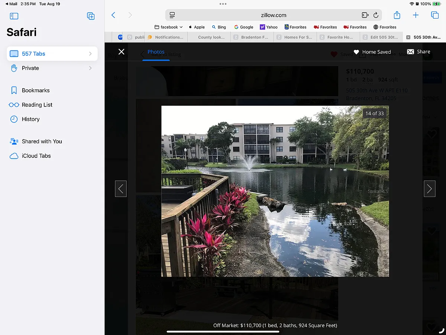Open new tab group icon in sidebar
This screenshot has height=335, width=446.
pos(91,16)
